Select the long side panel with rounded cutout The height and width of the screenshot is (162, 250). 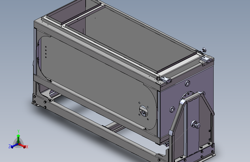coord(97,83)
